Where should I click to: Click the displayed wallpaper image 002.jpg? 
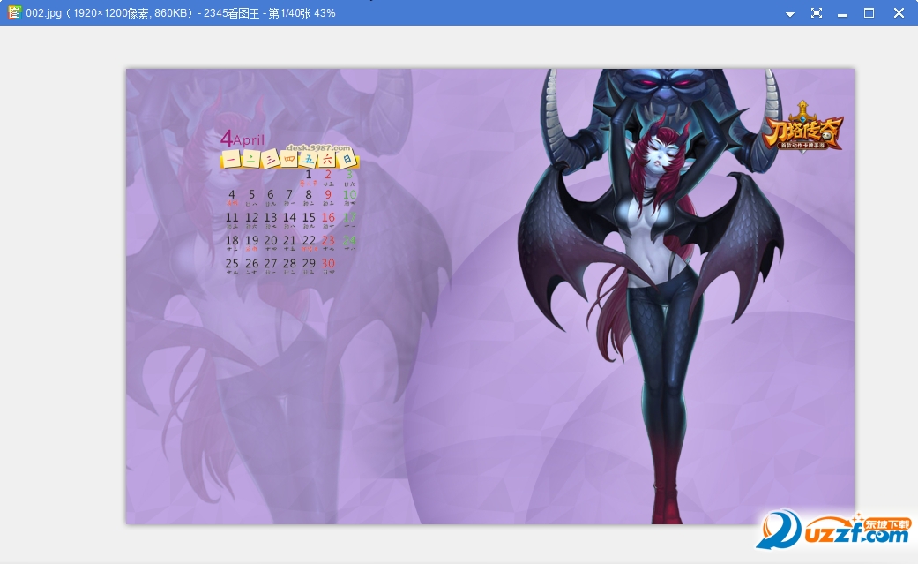[490, 296]
